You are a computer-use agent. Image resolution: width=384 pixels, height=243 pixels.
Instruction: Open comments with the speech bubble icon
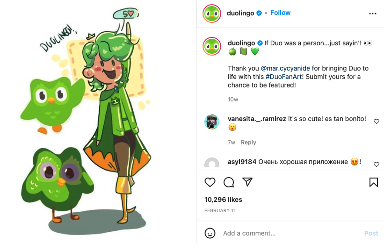coord(229,182)
